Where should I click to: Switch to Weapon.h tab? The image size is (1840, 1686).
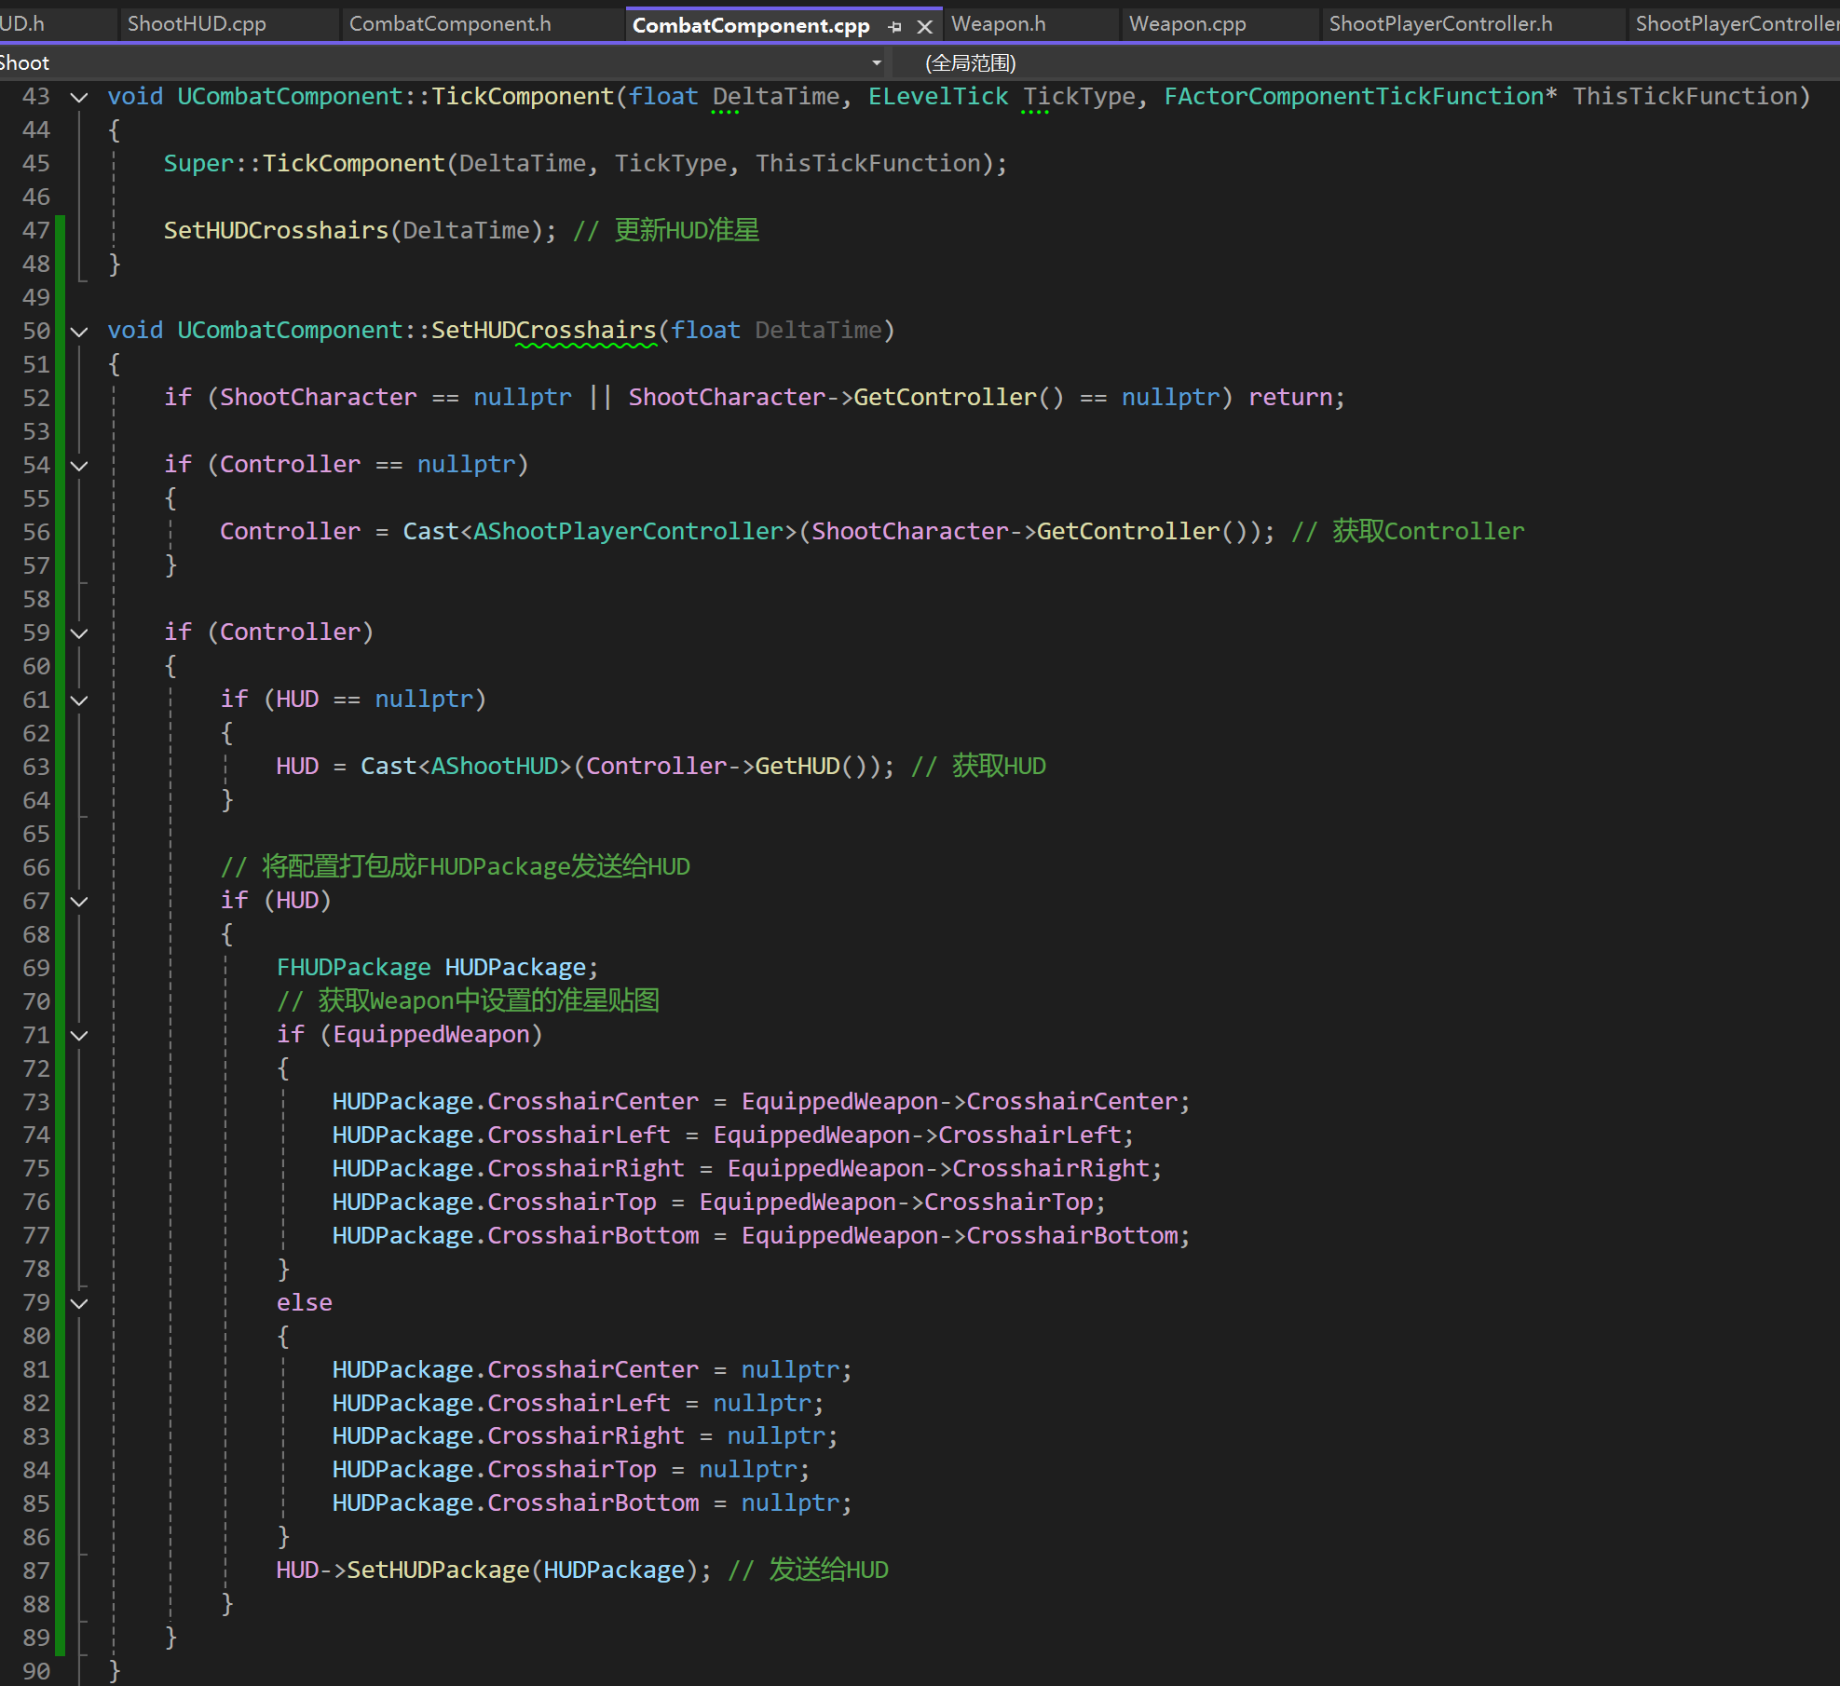tap(998, 24)
